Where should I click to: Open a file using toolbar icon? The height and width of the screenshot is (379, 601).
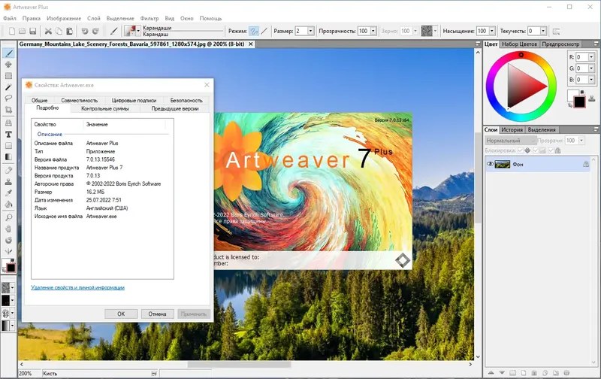(23, 31)
